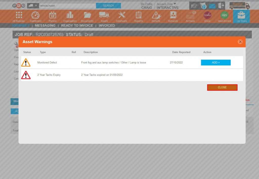Click ADD + on the Monitored Defect row

tap(215, 62)
